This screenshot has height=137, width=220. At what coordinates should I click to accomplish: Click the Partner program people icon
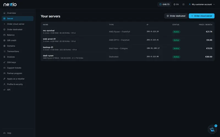tap(4, 73)
